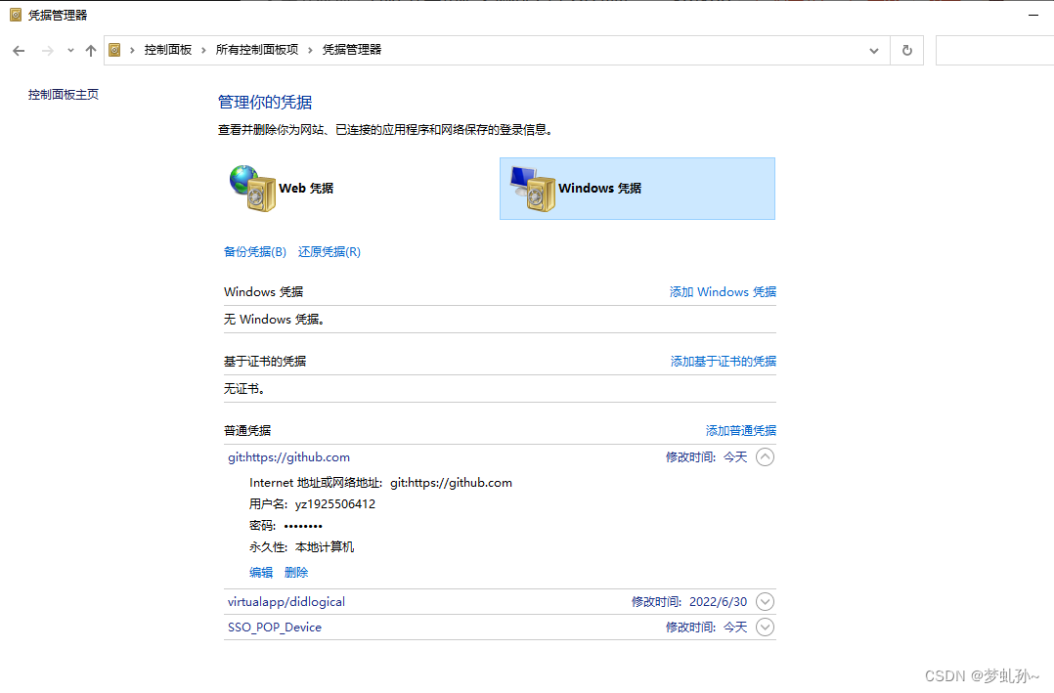The height and width of the screenshot is (693, 1054).
Task: Expand SSO_POP_Device credential details
Action: coord(765,628)
